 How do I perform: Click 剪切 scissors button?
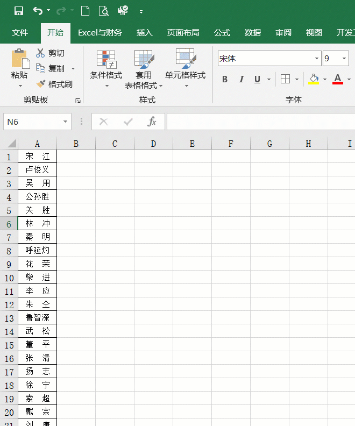(50, 53)
